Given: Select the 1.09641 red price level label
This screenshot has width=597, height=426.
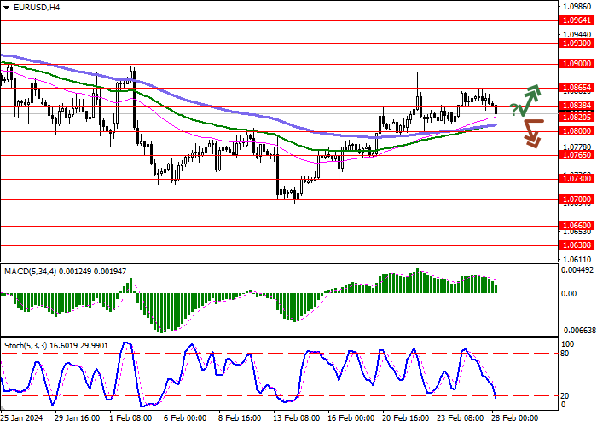Looking at the screenshot, I should tap(577, 20).
